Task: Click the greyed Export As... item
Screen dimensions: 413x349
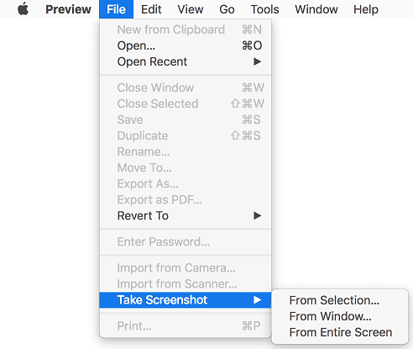Action: click(186, 183)
